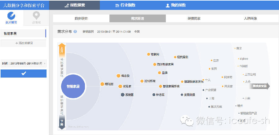Select the 智能家居 keyword entry field
Image resolution: width=279 pixels, height=135 pixels.
click(23, 33)
